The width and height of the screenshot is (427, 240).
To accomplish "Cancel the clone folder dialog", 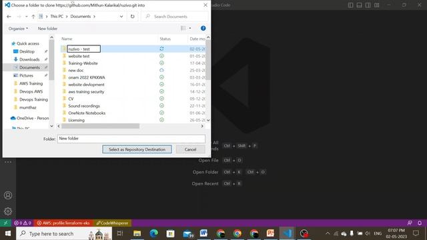I will [x=190, y=149].
